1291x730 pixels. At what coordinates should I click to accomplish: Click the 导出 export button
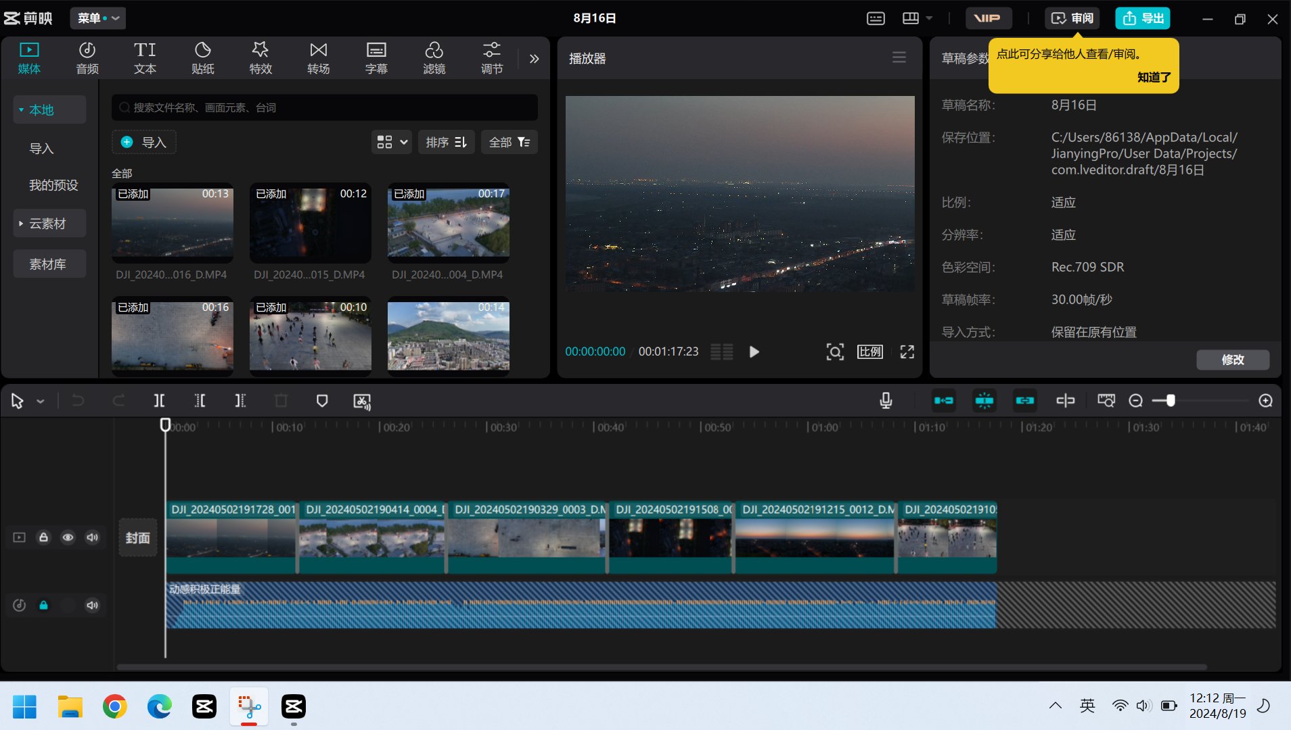pyautogui.click(x=1143, y=18)
